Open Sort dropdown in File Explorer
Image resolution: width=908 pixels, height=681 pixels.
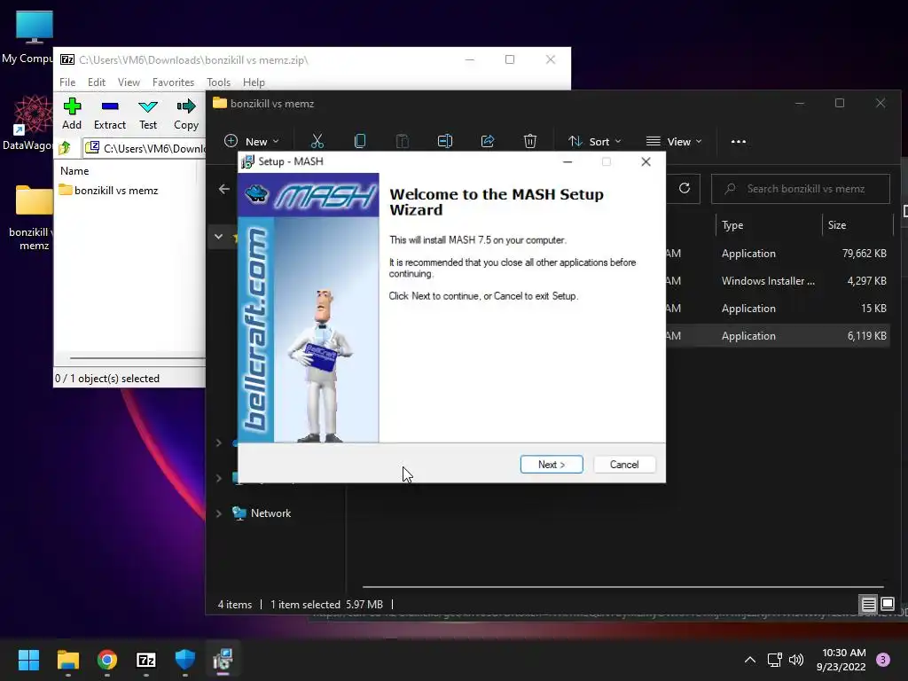click(595, 141)
